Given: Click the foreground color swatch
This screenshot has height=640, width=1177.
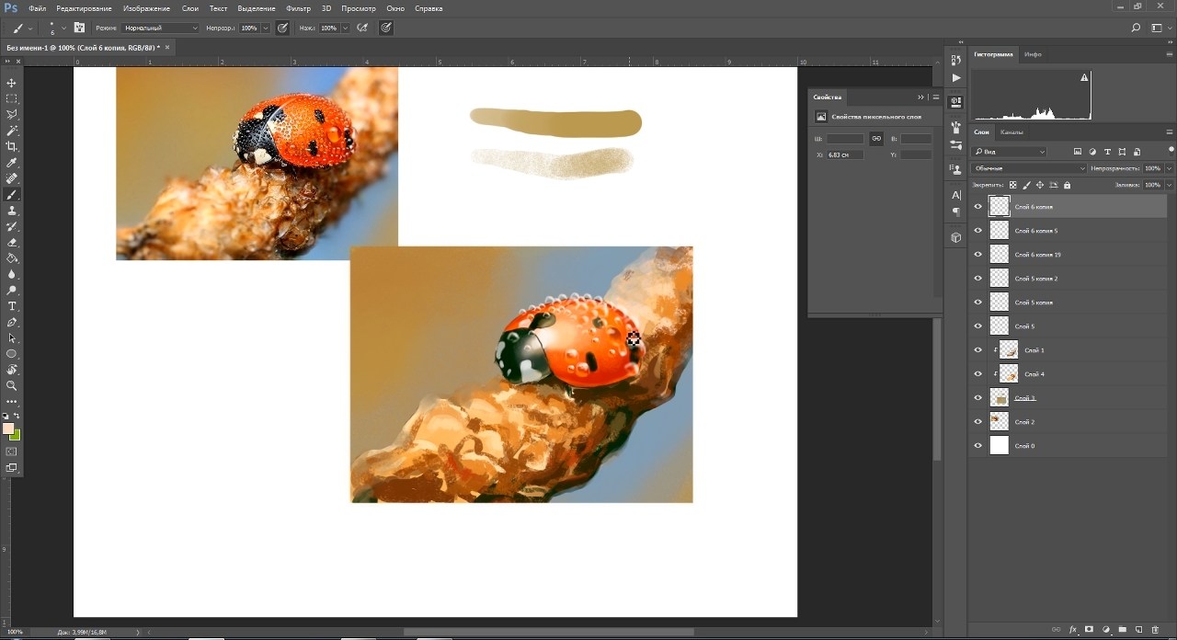Looking at the screenshot, I should coord(8,429).
